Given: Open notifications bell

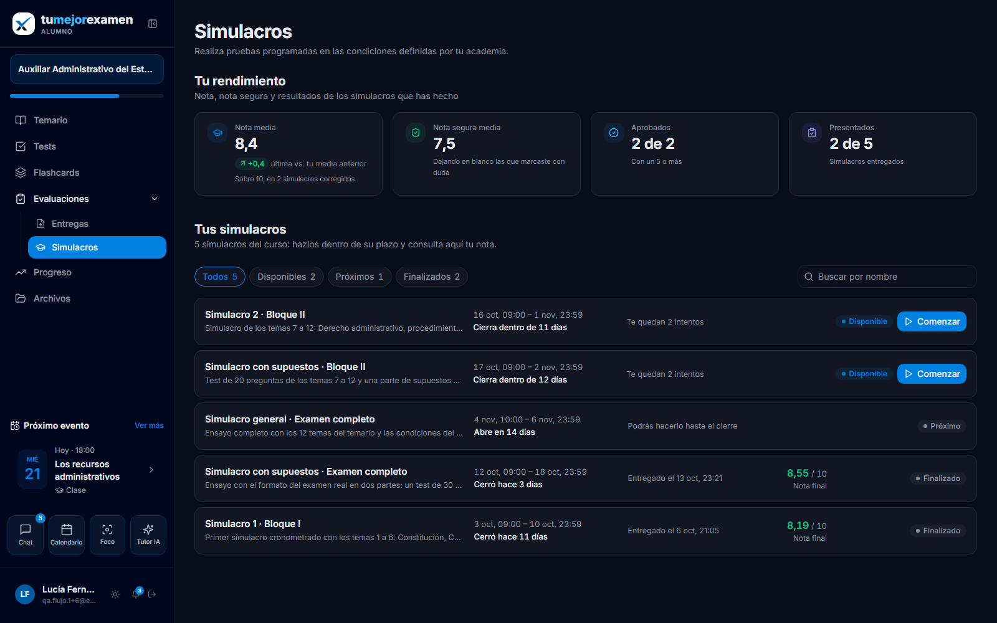Looking at the screenshot, I should pos(136,594).
